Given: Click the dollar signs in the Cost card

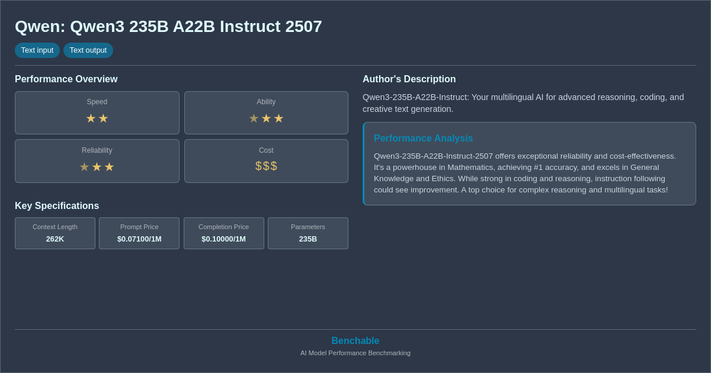Looking at the screenshot, I should (266, 166).
